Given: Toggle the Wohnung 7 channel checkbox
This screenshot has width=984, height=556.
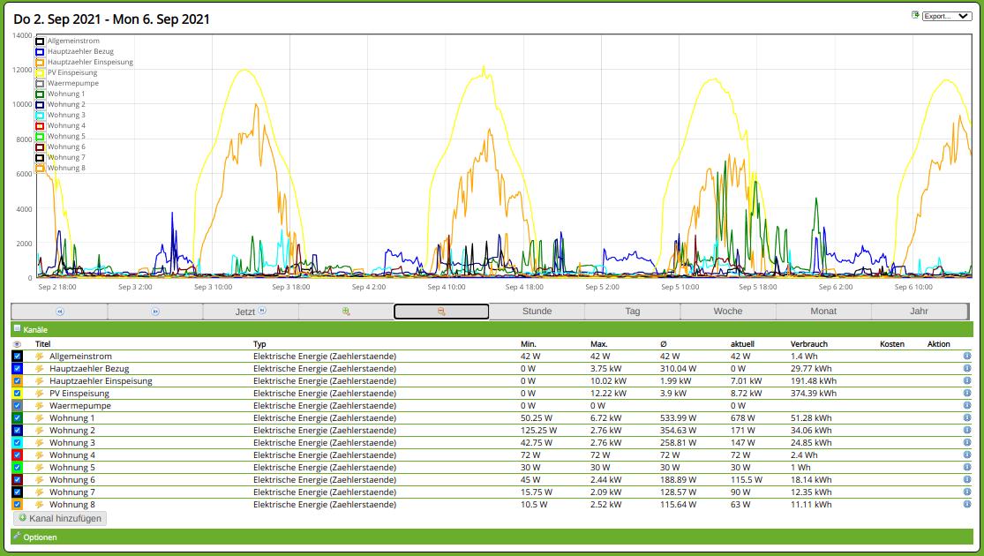Looking at the screenshot, I should tap(17, 492).
